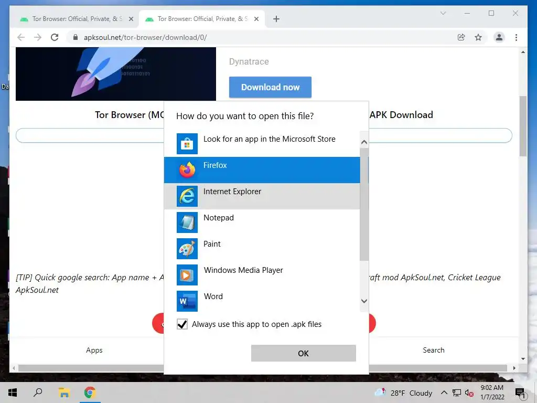
Task: Open the Apps link at page bottom
Action: (x=94, y=350)
